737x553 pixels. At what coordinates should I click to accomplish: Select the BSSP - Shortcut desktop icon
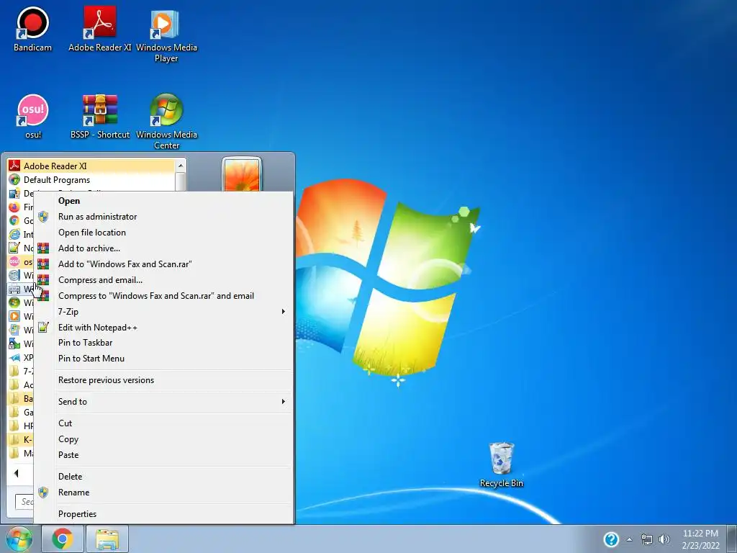tap(99, 116)
